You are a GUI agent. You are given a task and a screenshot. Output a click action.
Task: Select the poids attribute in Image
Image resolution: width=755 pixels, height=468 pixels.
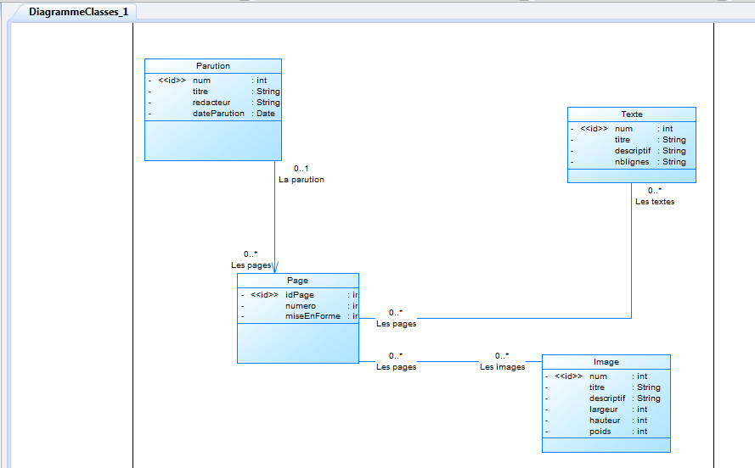[600, 432]
